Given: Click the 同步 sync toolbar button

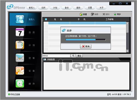Looking at the screenshot, I should pyautogui.click(x=117, y=14).
